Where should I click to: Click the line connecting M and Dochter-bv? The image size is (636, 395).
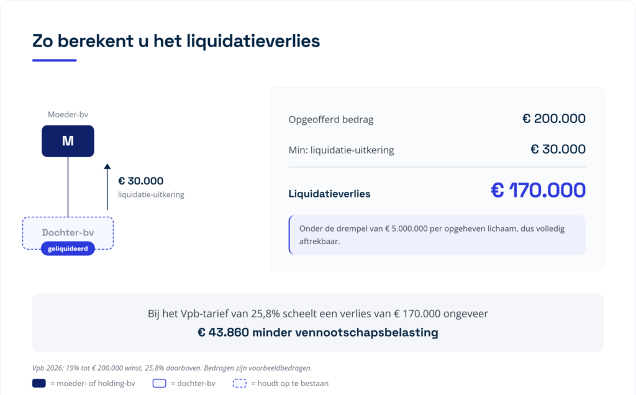[x=68, y=187]
